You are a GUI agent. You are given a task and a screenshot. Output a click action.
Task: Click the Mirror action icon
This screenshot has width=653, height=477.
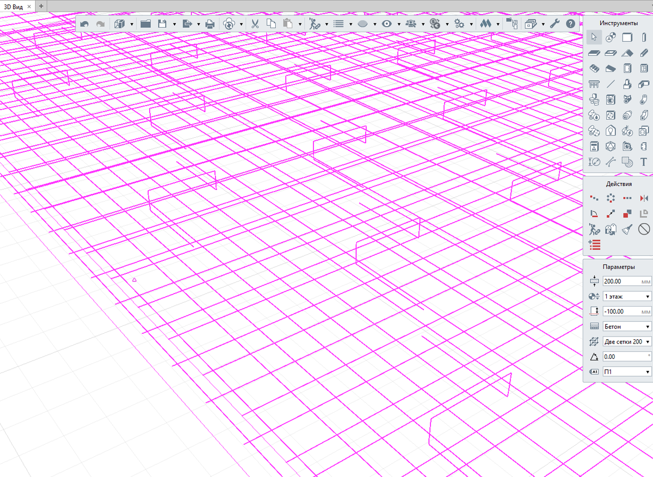644,198
